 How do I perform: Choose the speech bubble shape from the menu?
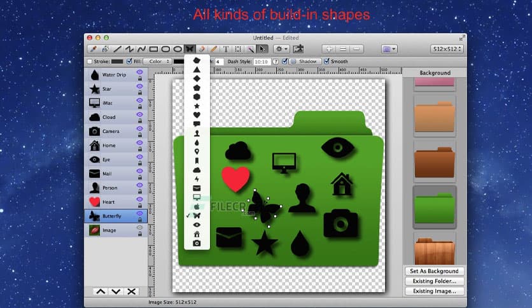click(x=197, y=124)
